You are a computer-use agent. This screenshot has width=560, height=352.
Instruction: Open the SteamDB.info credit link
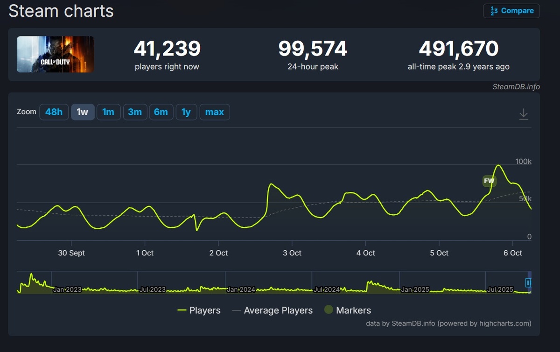coord(516,86)
